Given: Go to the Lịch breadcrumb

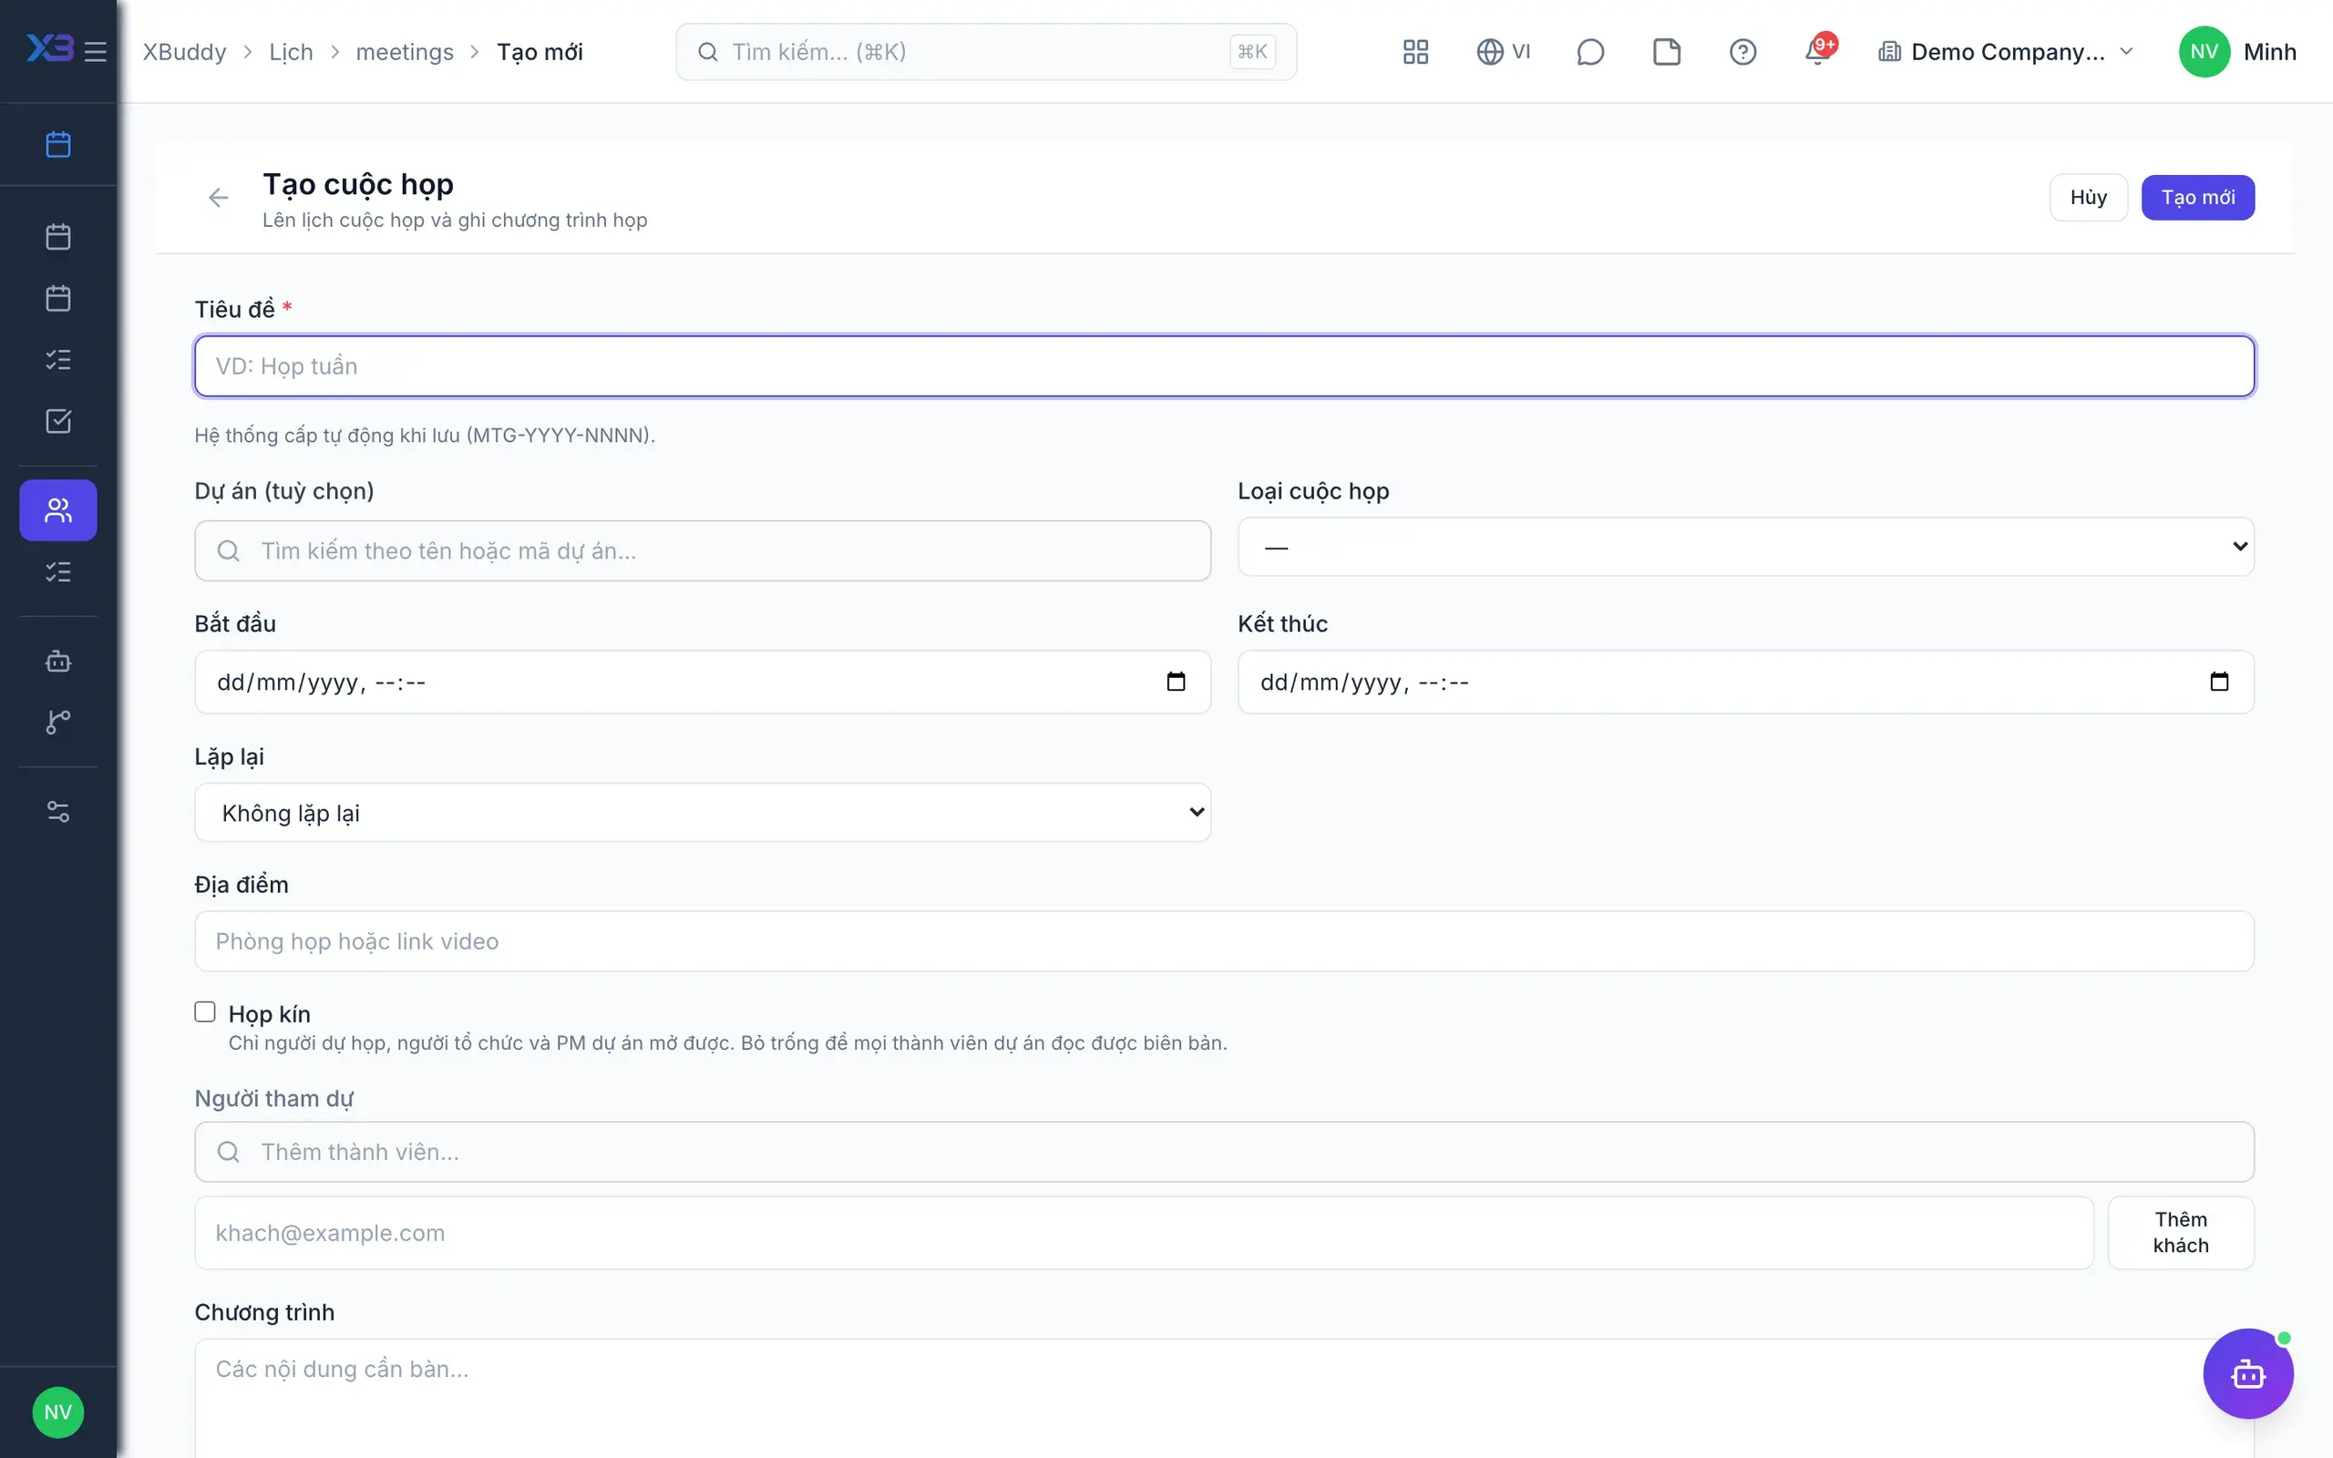Looking at the screenshot, I should click(x=291, y=52).
